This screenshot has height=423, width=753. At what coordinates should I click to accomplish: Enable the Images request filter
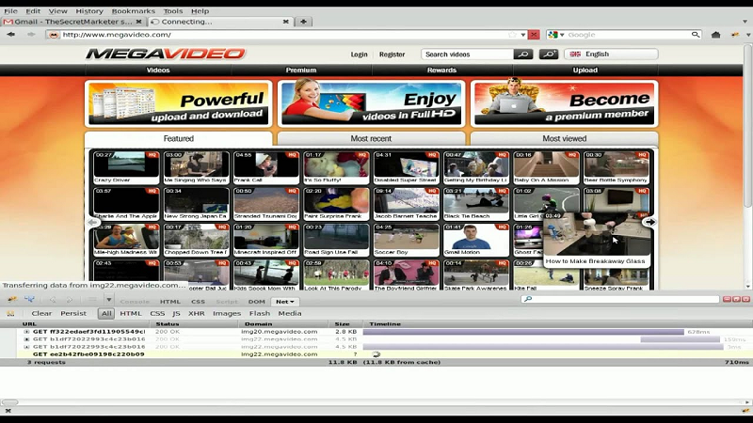tap(226, 313)
